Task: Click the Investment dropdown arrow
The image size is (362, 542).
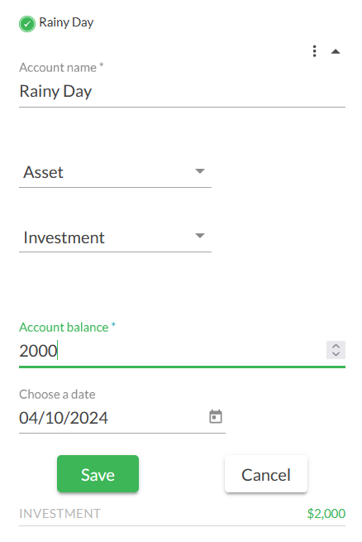Action: [x=200, y=236]
